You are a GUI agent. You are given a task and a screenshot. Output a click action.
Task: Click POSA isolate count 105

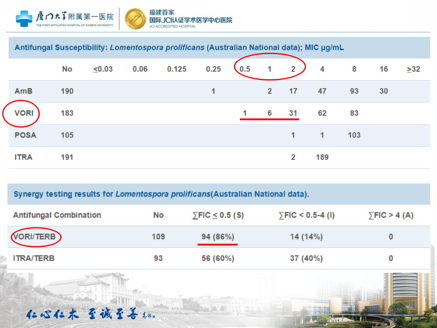pos(67,135)
